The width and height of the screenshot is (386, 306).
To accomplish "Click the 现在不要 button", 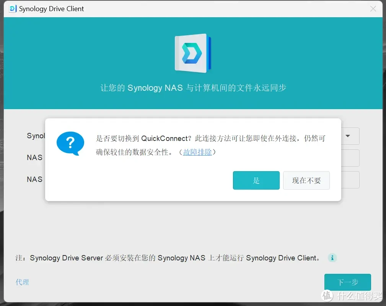I will pos(306,180).
